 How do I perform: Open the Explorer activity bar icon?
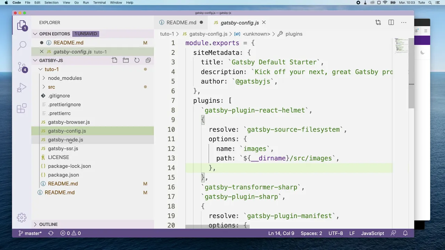point(22,26)
